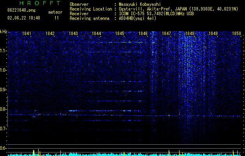Image resolution: width=245 pixels, height=156 pixels.
Task: Click the date stamp 02.06.22 18:40
Action: tap(24, 18)
